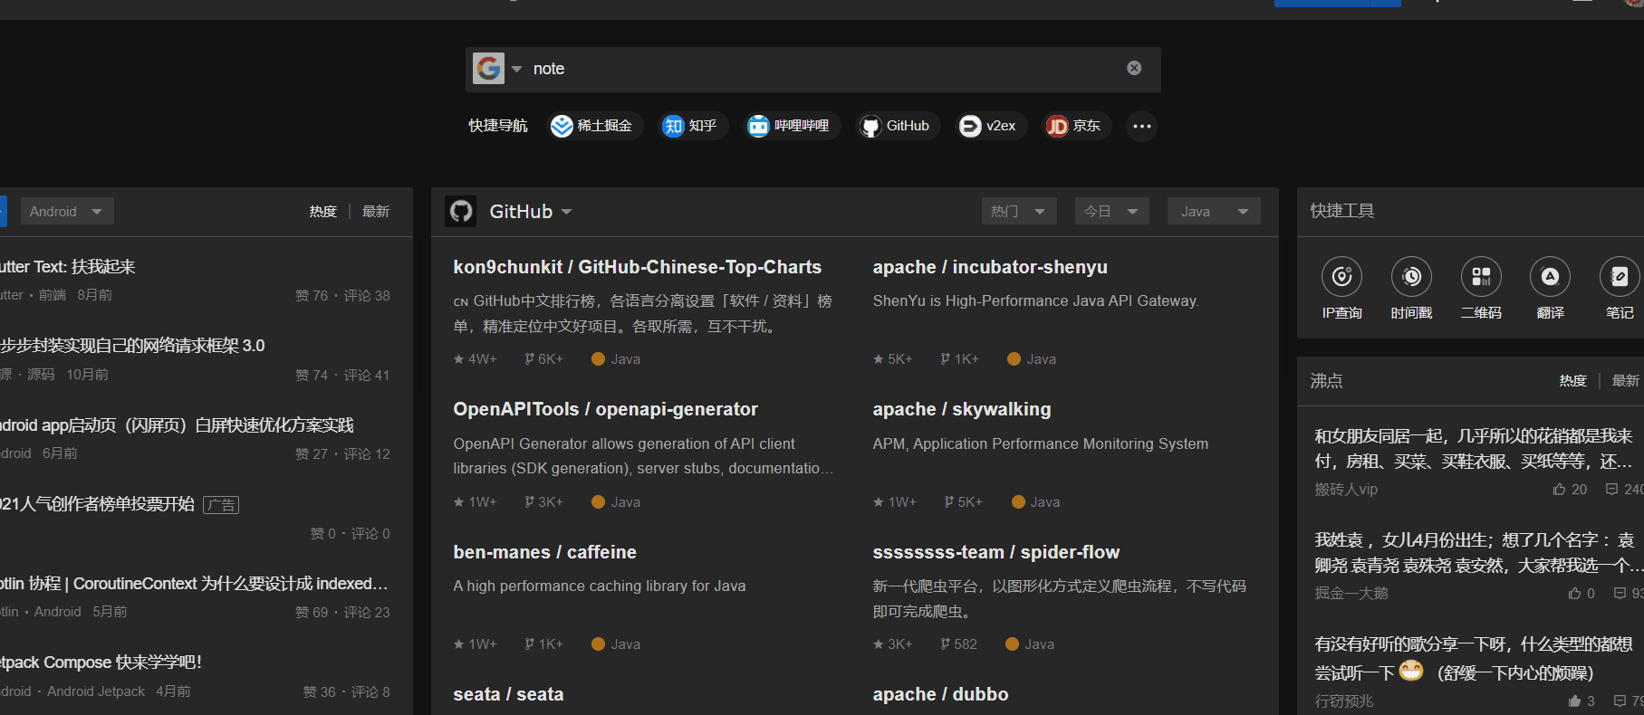
Task: Open article Jetpack Compose 快来学学吧
Action: pyautogui.click(x=101, y=663)
